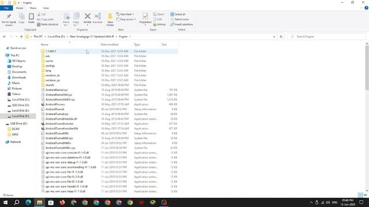Click Select all in ribbon
This screenshot has height=207, width=369.
point(178,14)
